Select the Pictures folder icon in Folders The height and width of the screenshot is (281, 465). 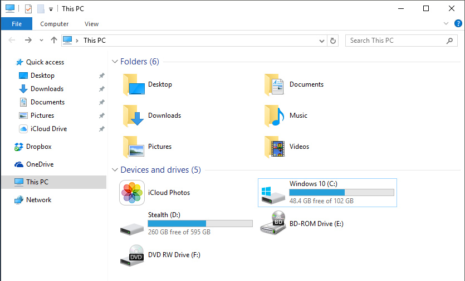click(134, 147)
